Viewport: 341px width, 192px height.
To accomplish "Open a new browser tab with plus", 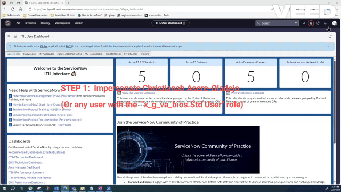I will [68, 3].
